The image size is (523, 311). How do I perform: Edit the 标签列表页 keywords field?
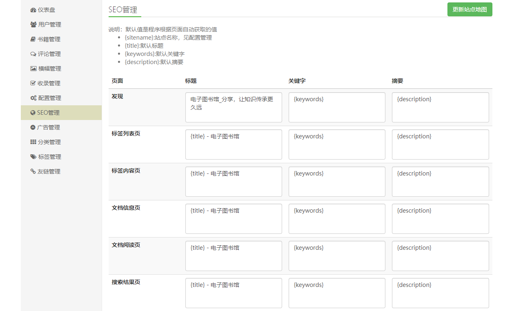pyautogui.click(x=337, y=144)
